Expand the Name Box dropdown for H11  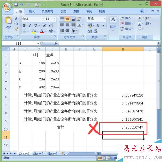[38, 43]
